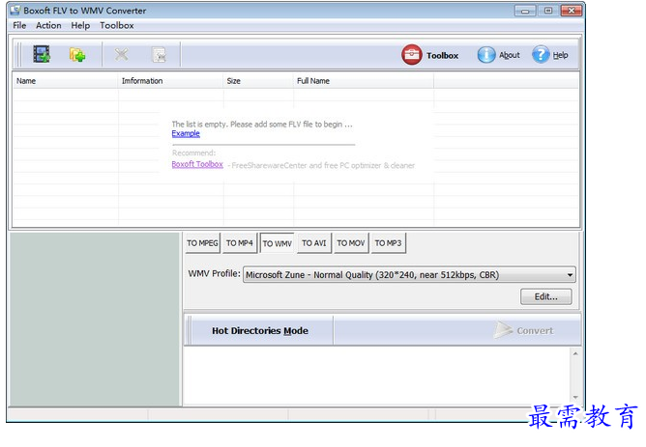Click the Add folder icon in toolbar
Screen dimensions: 646x447
77,54
